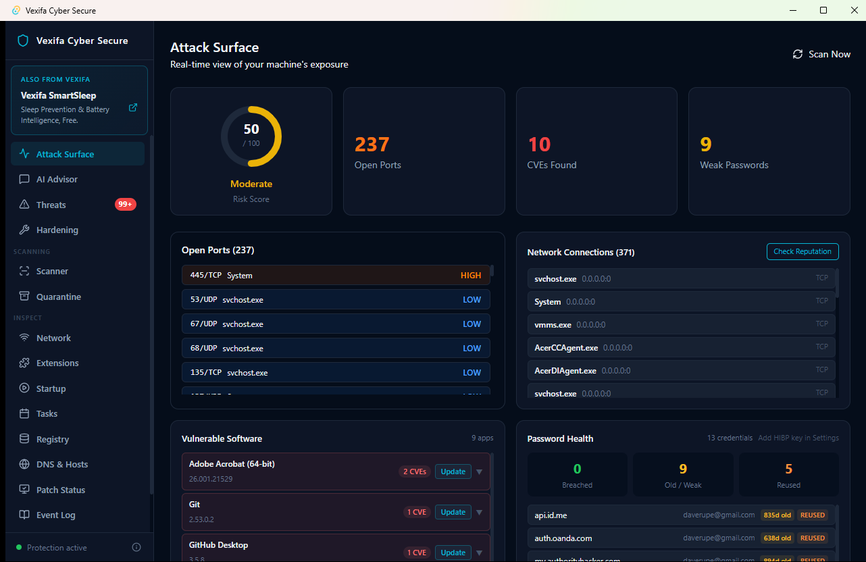Click the risk score gauge ring

click(x=251, y=136)
